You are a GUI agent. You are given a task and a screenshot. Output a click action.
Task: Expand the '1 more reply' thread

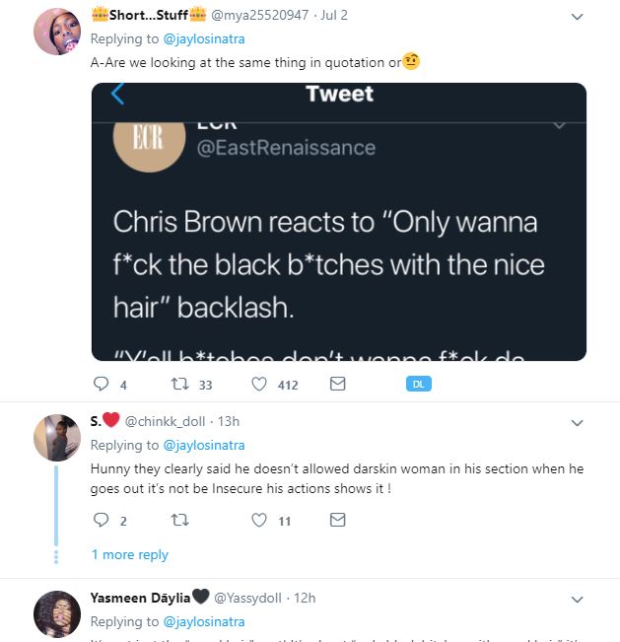(x=130, y=554)
